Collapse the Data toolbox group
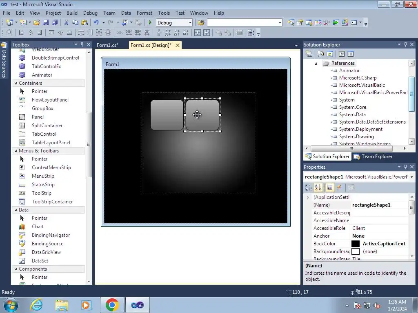Screen dimensions: 418x313 [16, 210]
